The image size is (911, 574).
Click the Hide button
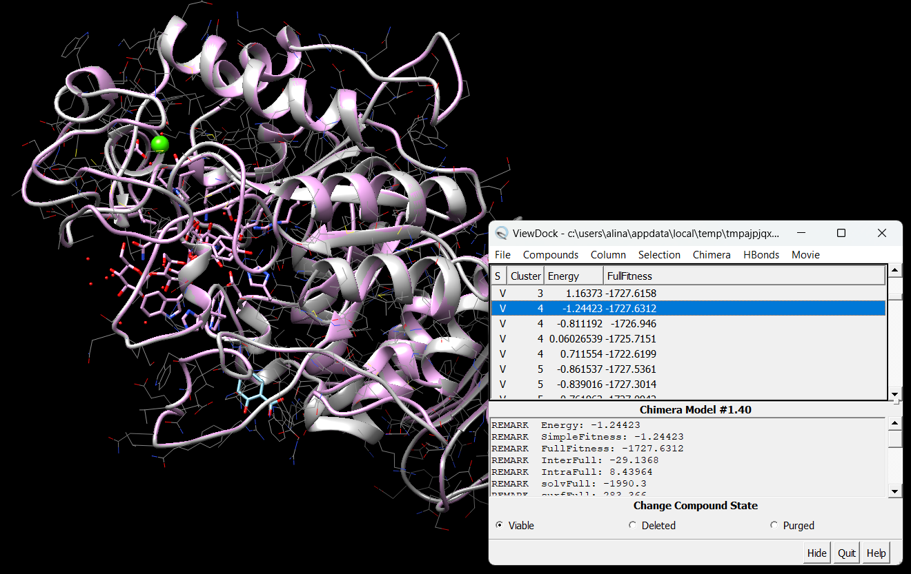pos(817,553)
